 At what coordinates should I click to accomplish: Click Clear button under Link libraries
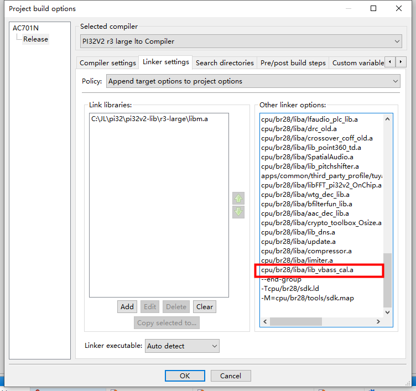tap(205, 306)
